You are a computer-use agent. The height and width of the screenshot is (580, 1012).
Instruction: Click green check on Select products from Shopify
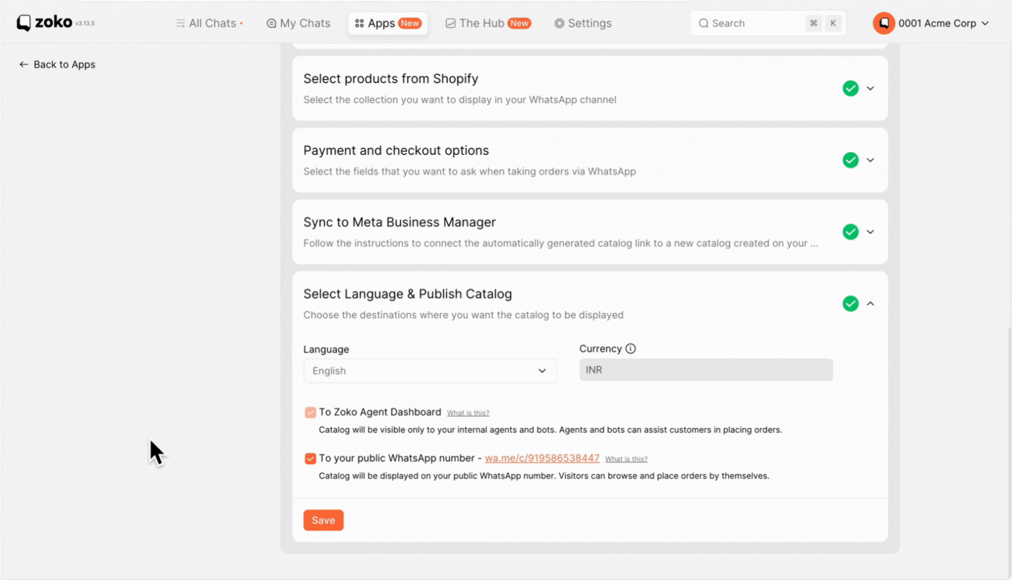tap(851, 88)
